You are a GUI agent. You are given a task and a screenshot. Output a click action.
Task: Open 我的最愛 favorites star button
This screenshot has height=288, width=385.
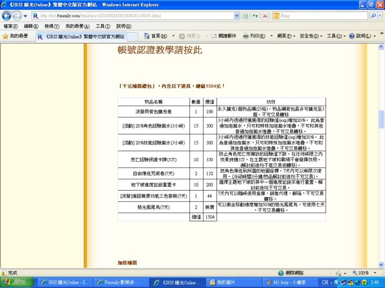[15, 36]
